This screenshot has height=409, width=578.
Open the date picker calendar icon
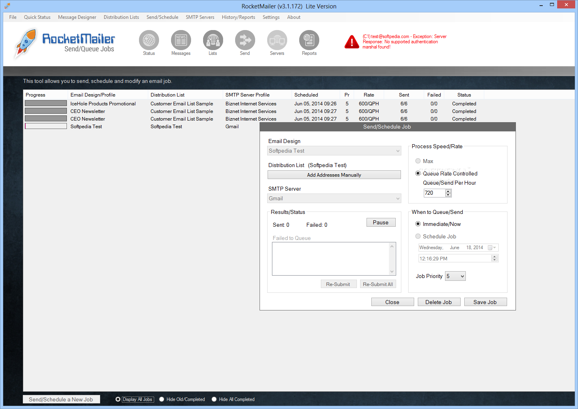492,248
